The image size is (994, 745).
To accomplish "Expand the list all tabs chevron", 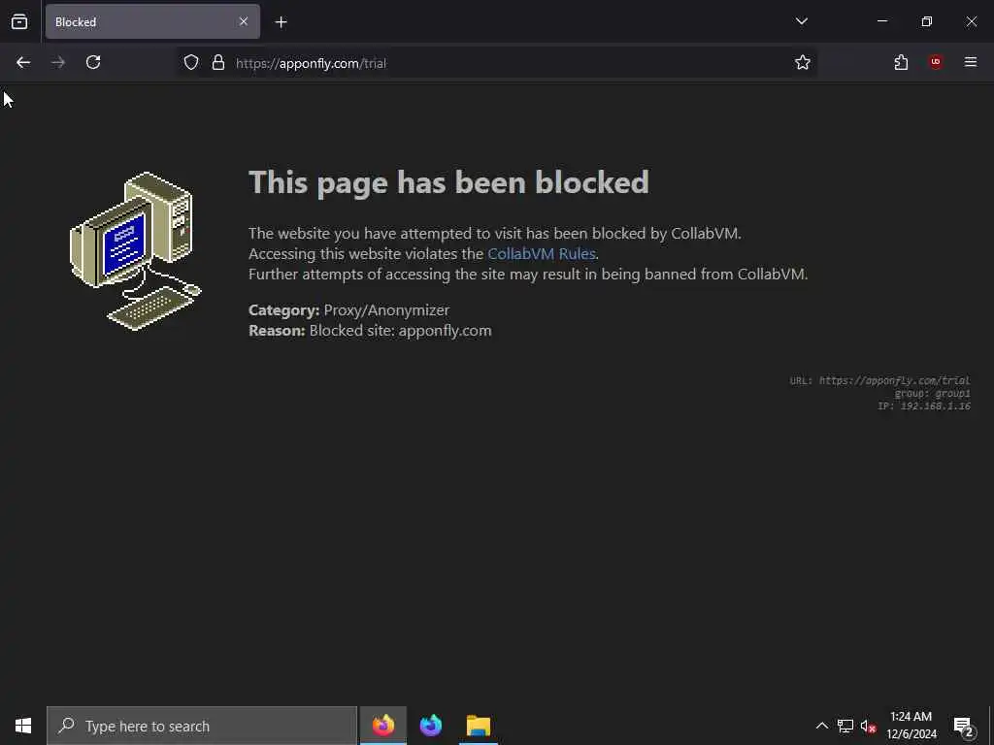I will coord(801,21).
